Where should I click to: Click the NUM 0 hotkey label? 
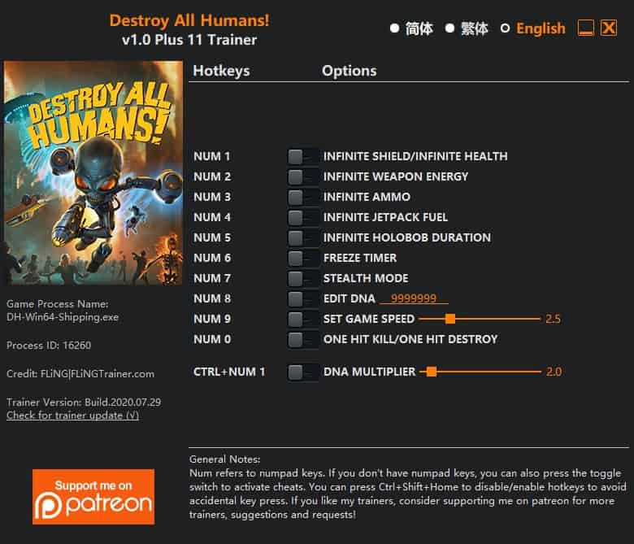(212, 339)
